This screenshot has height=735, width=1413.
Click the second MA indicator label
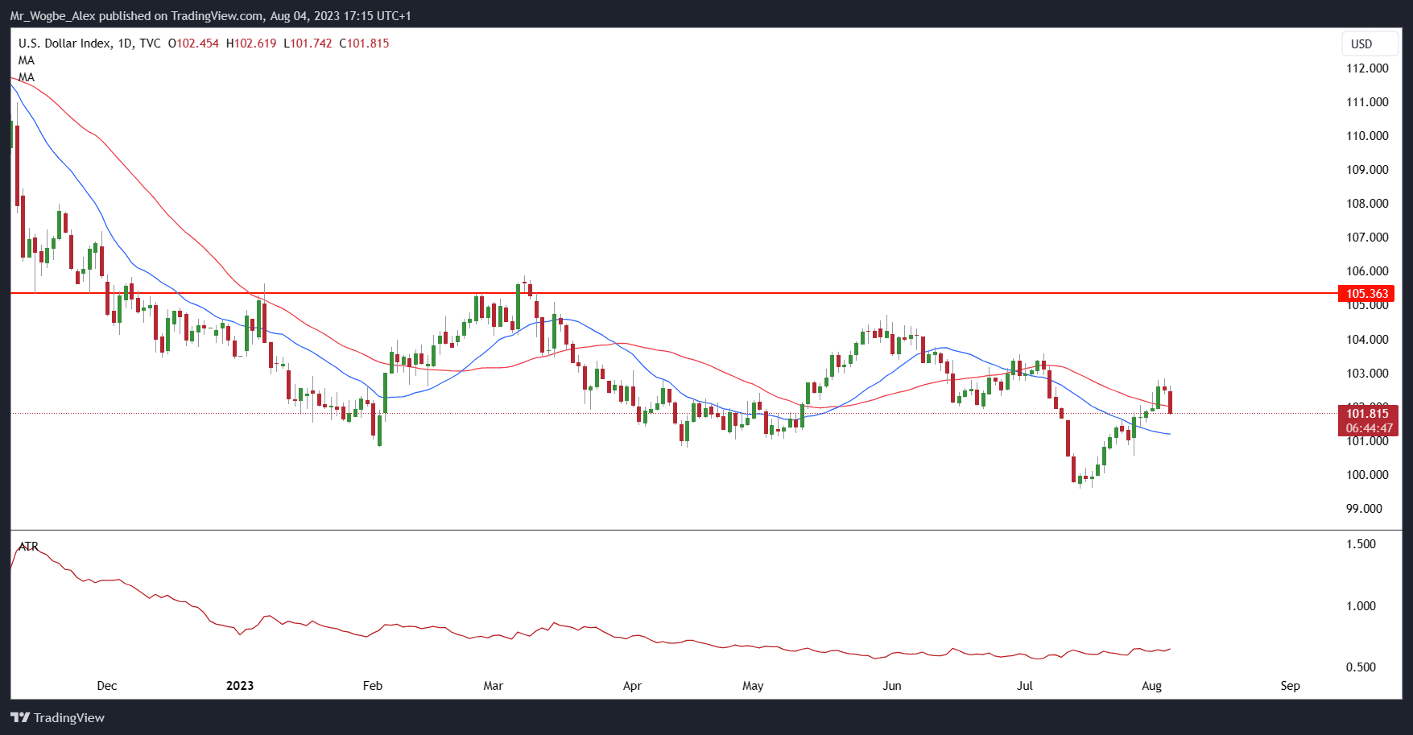(27, 77)
